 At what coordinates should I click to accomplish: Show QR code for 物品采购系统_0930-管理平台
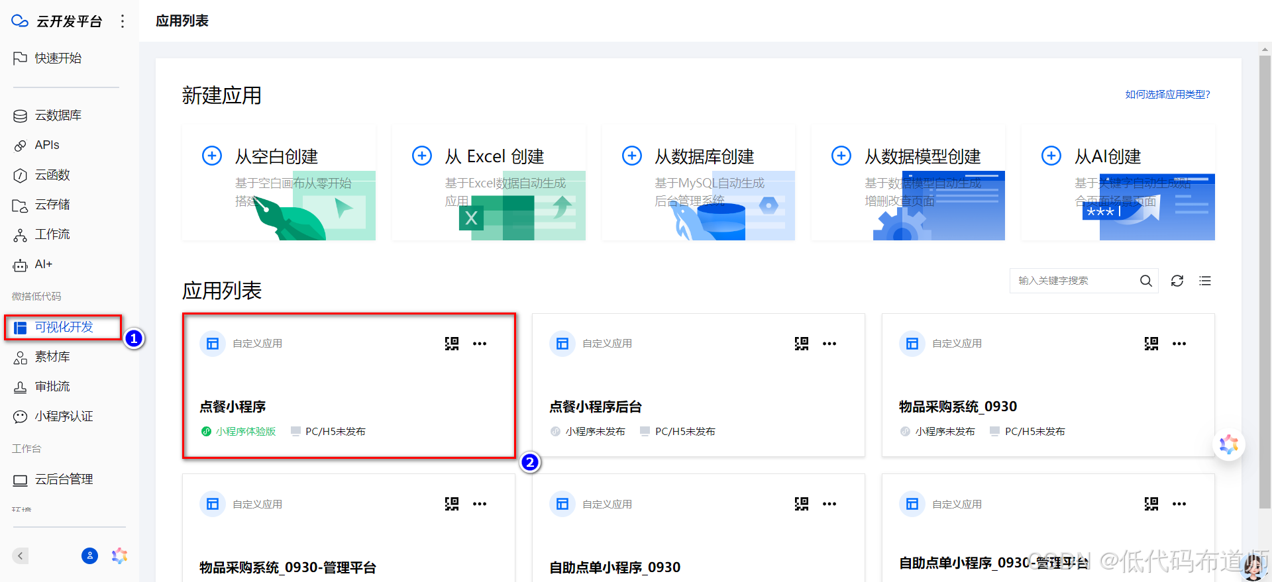point(452,504)
